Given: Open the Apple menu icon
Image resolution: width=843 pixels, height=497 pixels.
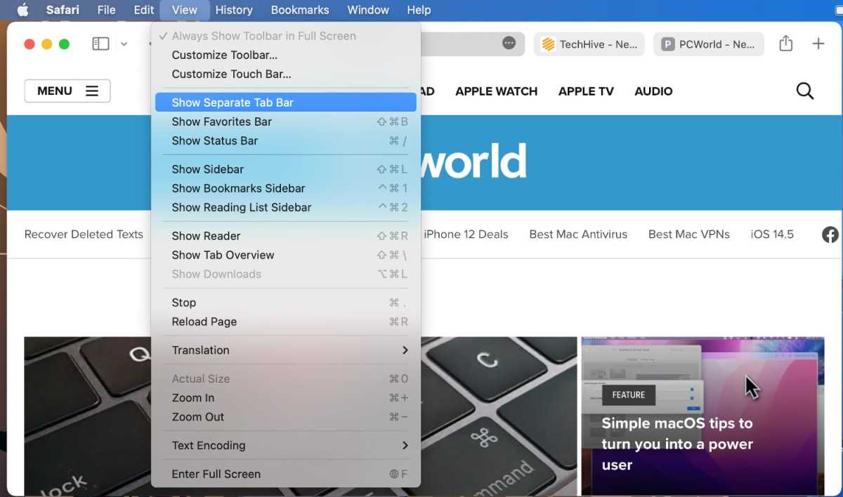Looking at the screenshot, I should coord(22,10).
